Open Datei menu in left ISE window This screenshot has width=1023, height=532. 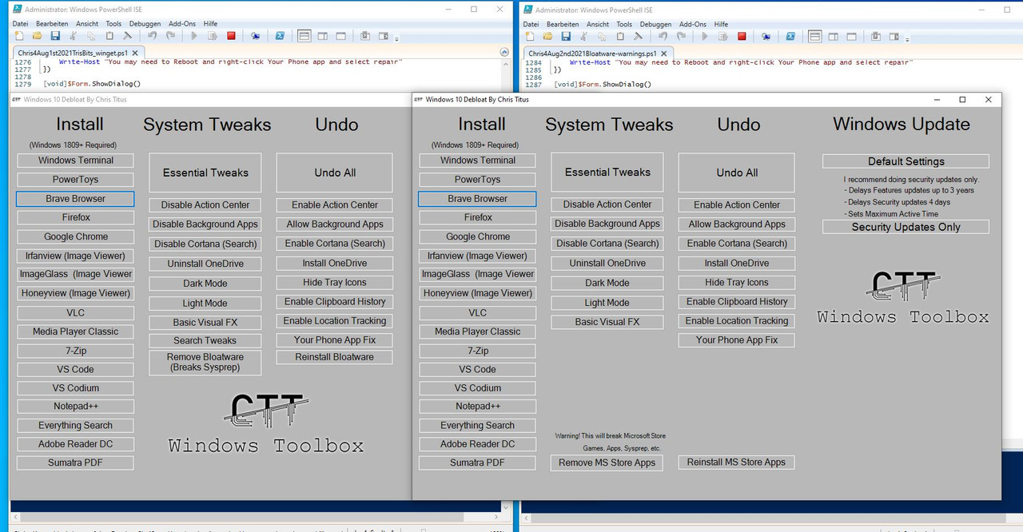[x=21, y=24]
